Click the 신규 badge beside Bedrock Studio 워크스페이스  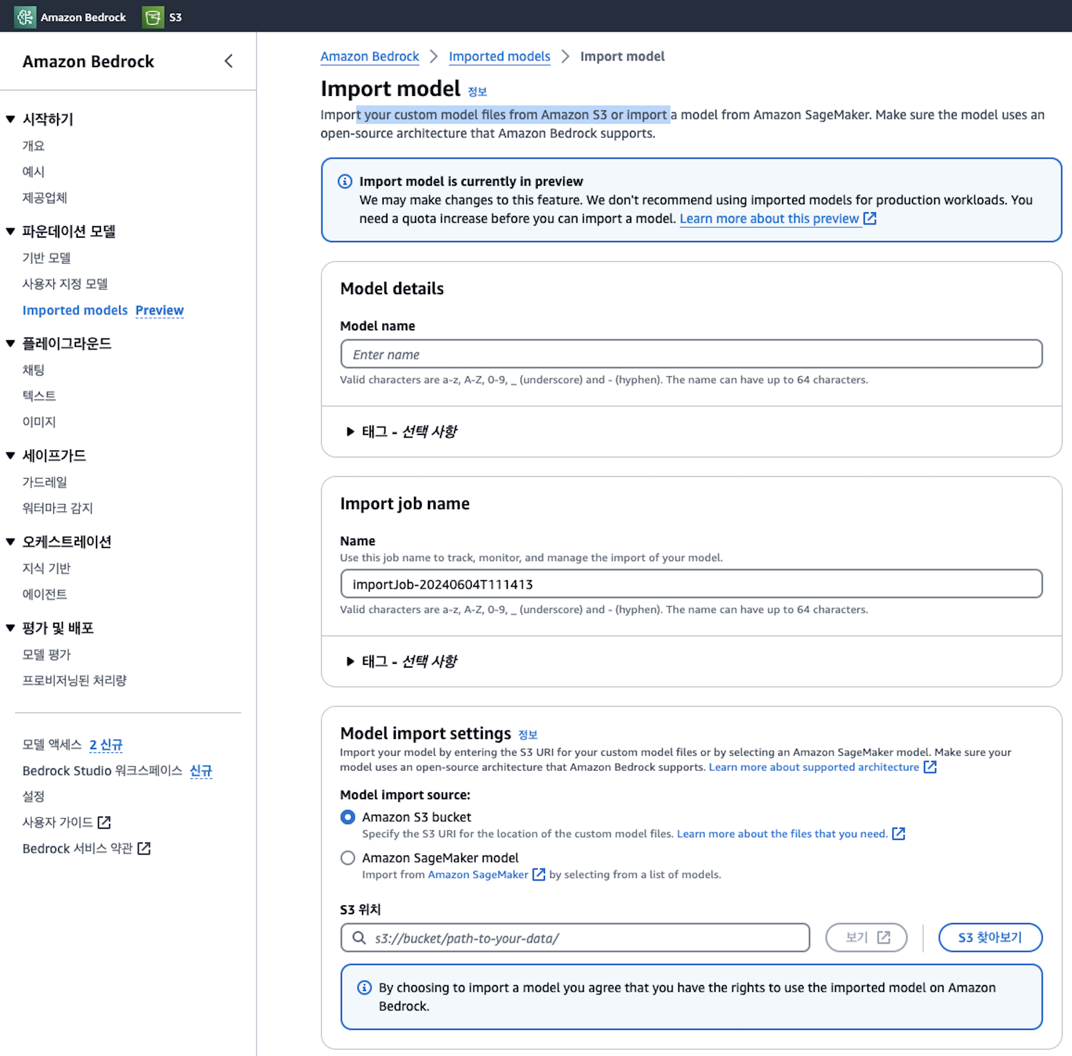[x=201, y=771]
